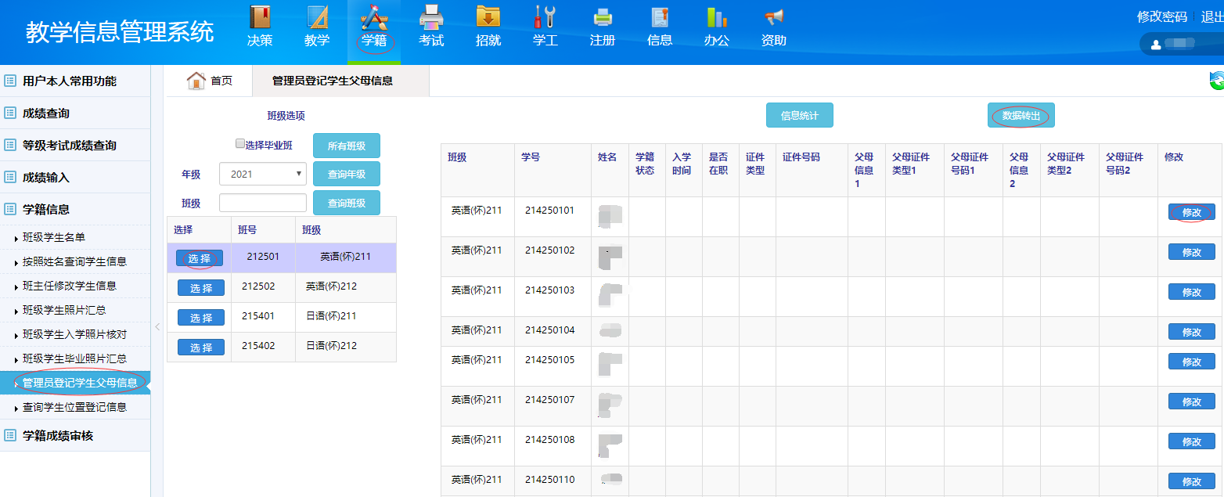Image resolution: width=1224 pixels, height=497 pixels.
Task: Click the list icon beside 成绩输入
Action: 10,177
